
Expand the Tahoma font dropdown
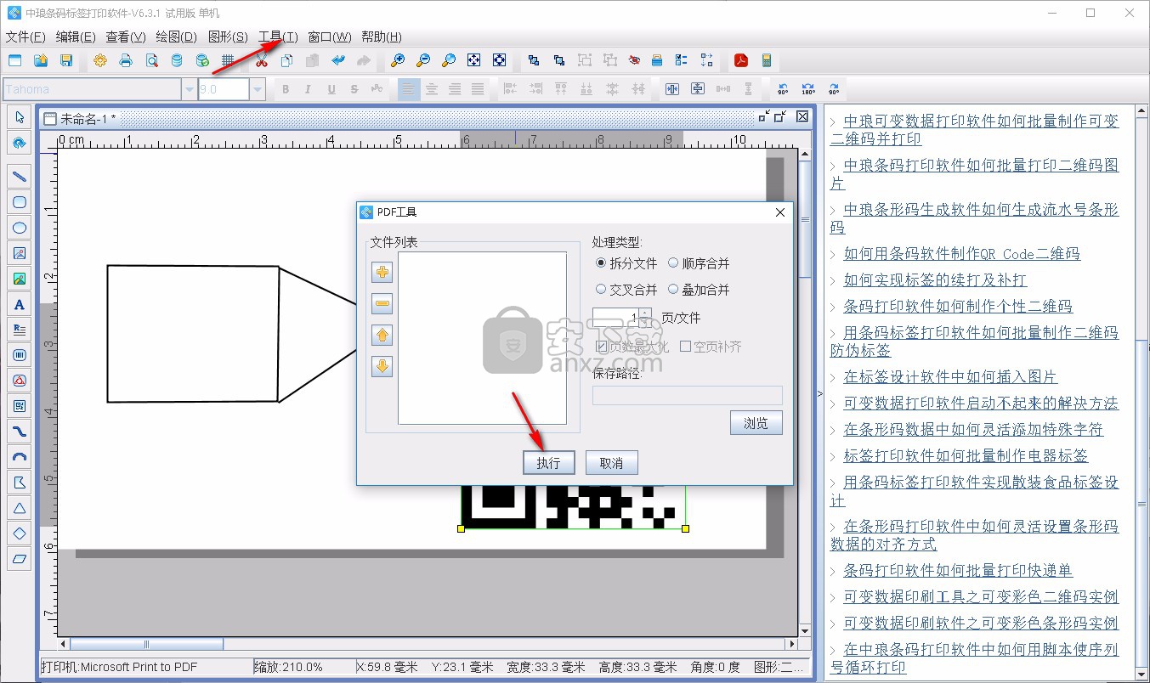[x=189, y=89]
